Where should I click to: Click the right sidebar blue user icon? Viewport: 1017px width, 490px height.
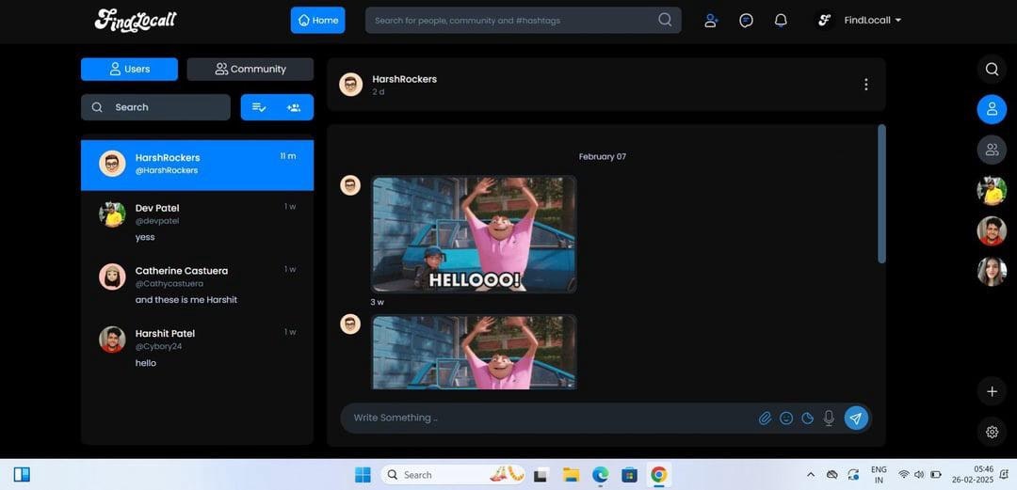click(x=992, y=109)
